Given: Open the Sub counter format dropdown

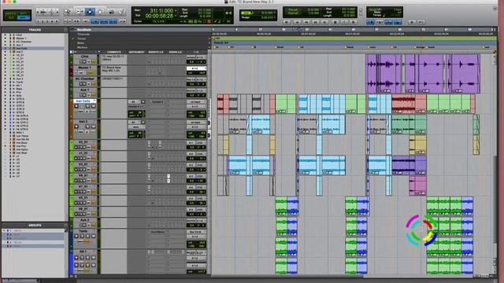Looking at the screenshot, I should [x=176, y=16].
